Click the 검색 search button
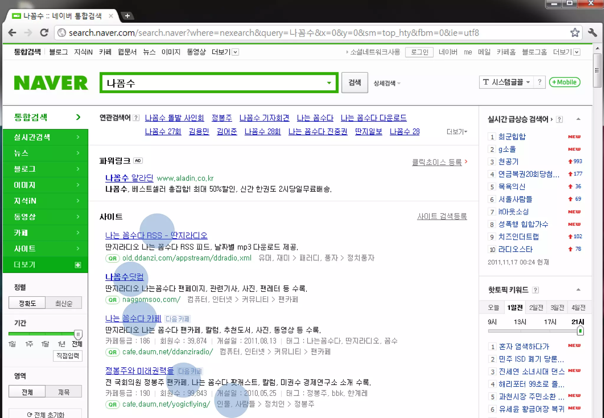604x418 pixels. pos(354,83)
